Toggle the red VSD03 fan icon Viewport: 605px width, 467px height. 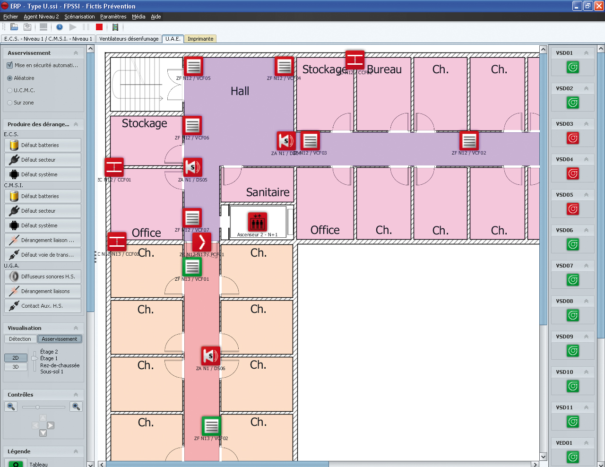coord(573,138)
